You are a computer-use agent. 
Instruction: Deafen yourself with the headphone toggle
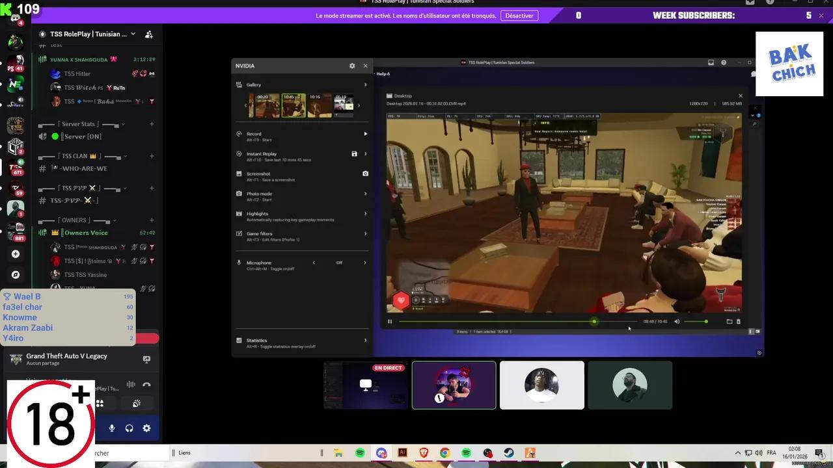(129, 428)
